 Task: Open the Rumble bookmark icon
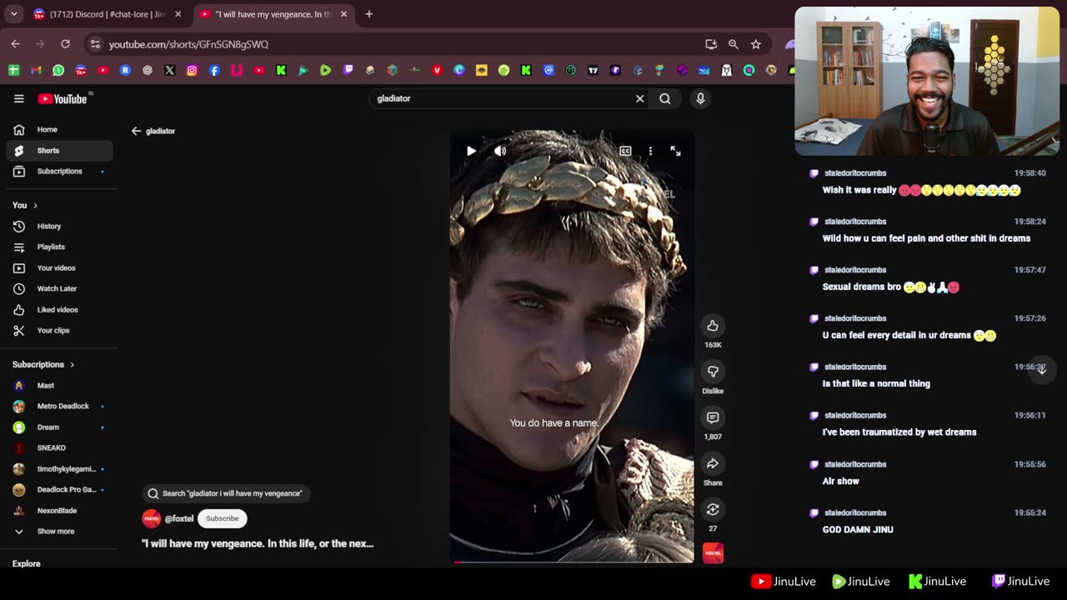[326, 71]
